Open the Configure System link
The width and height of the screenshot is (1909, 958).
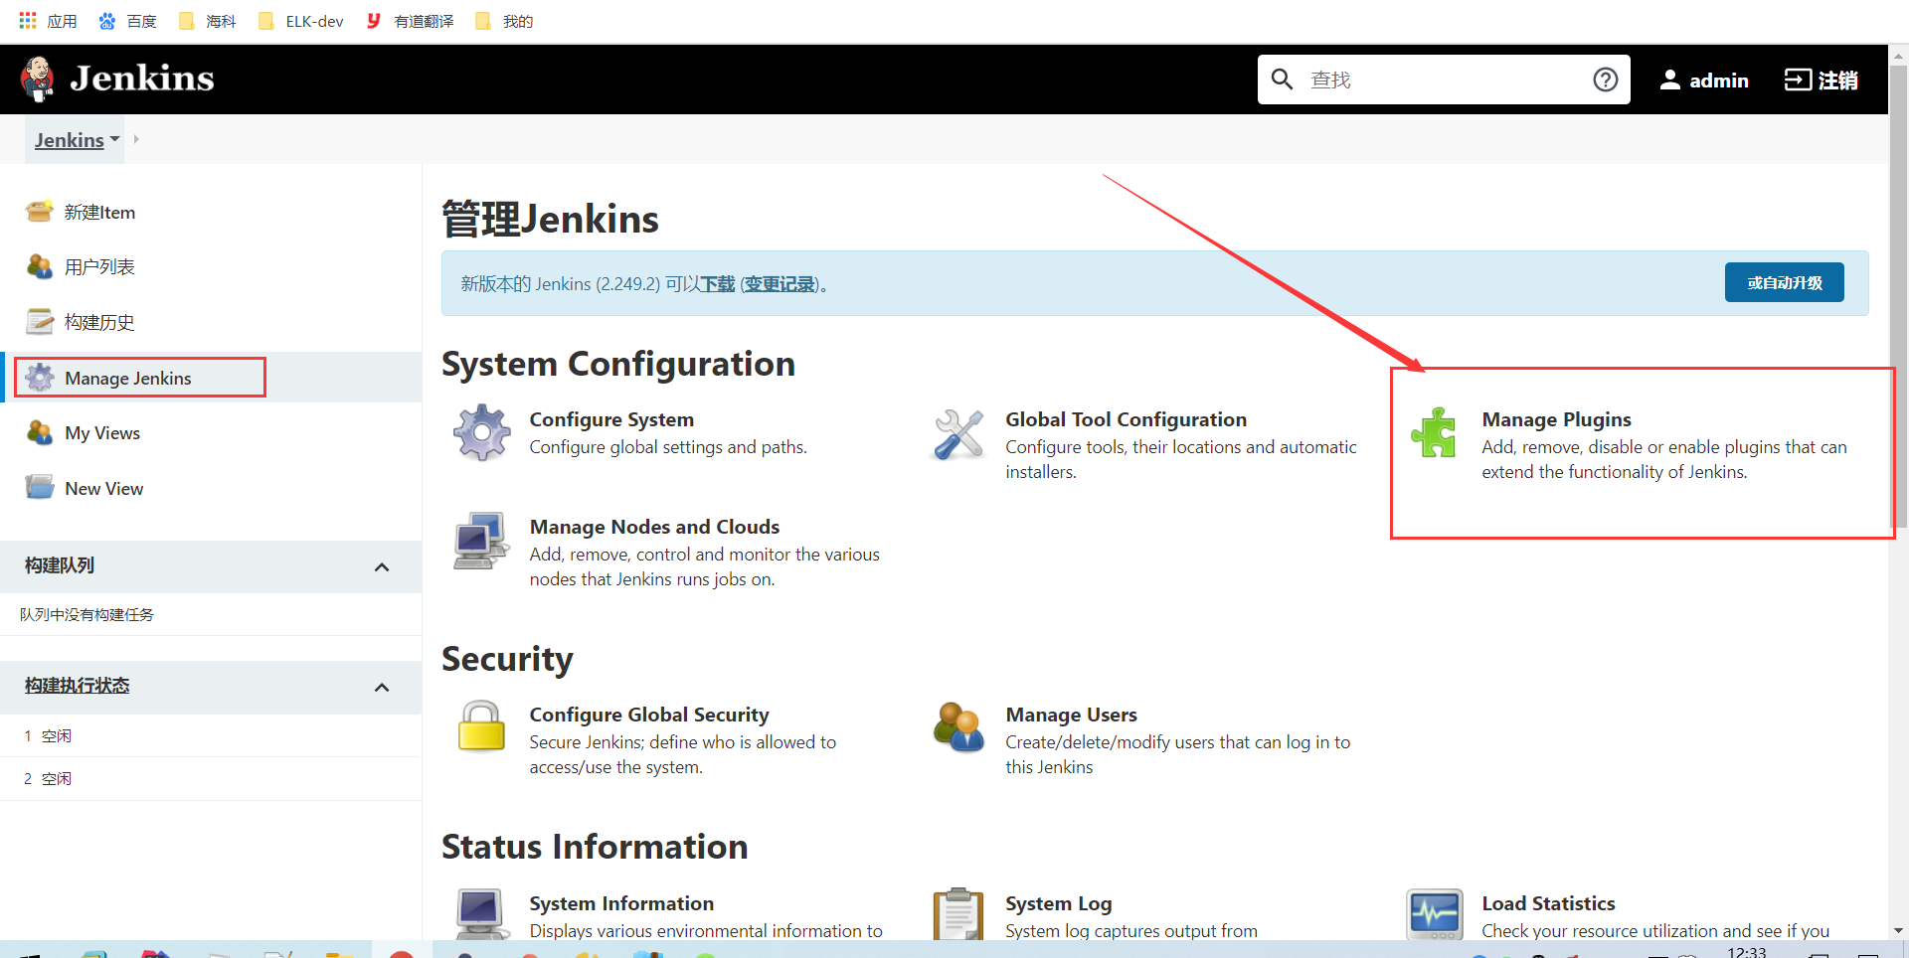point(611,419)
